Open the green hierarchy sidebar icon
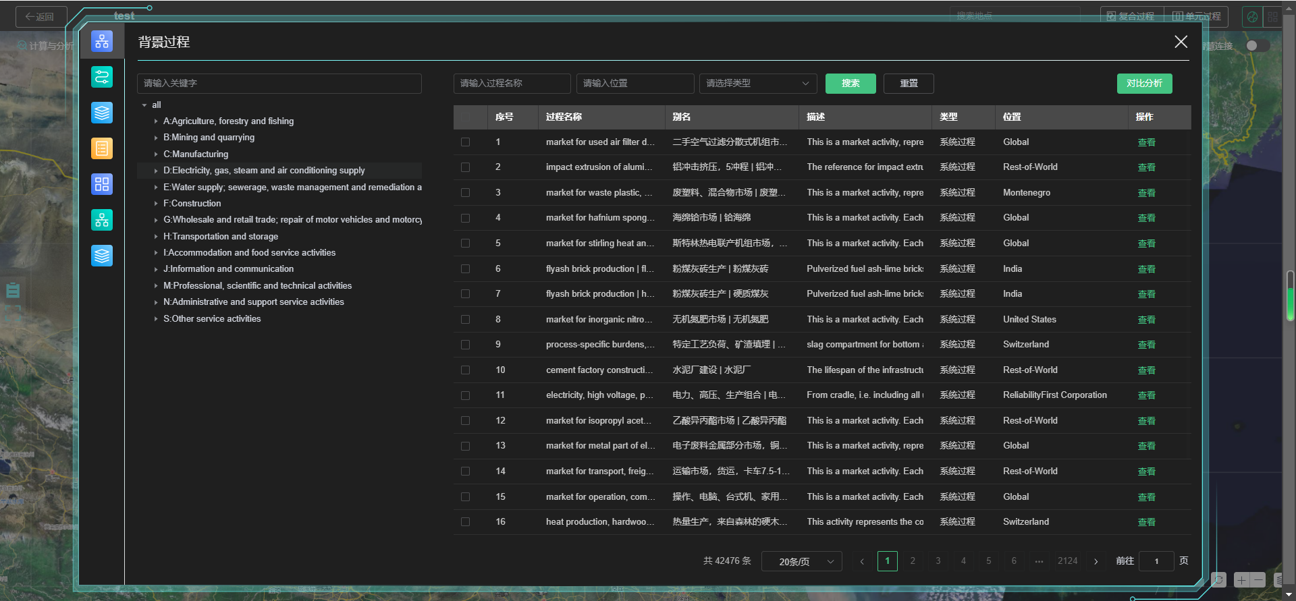 point(102,220)
